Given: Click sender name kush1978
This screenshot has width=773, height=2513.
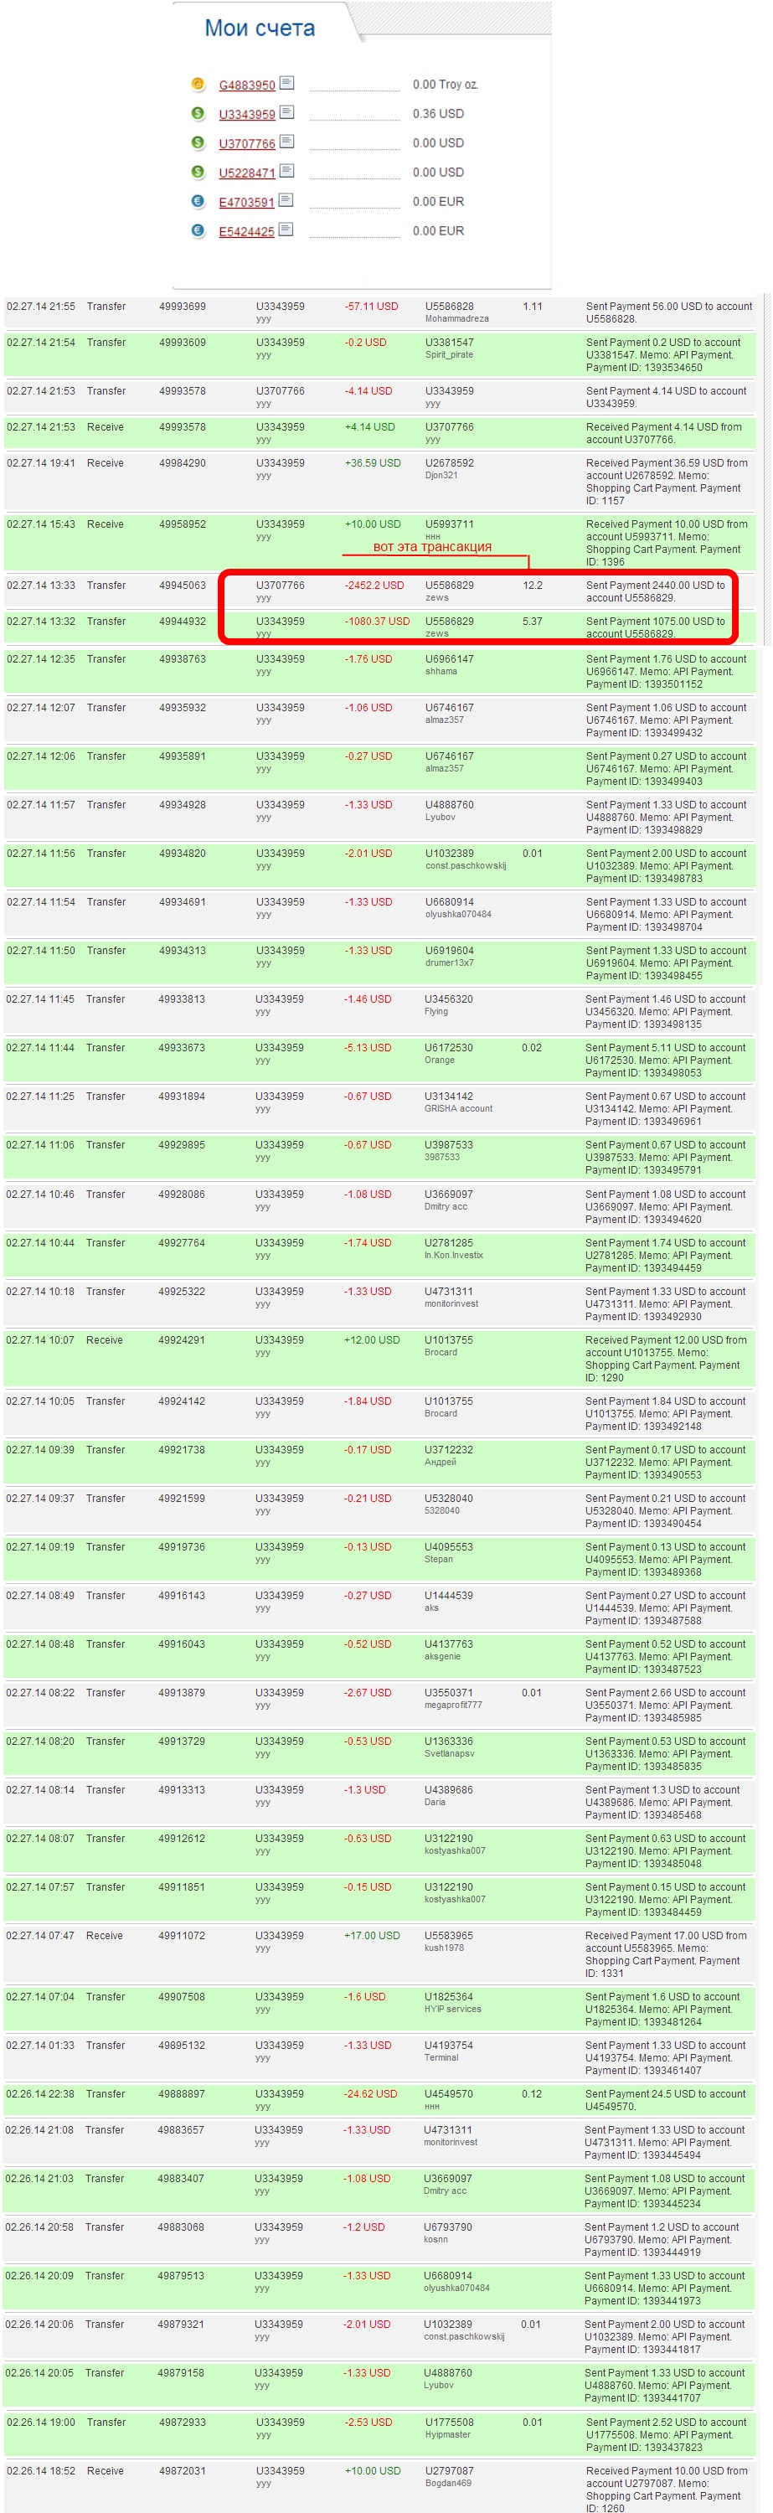Looking at the screenshot, I should (x=444, y=1948).
